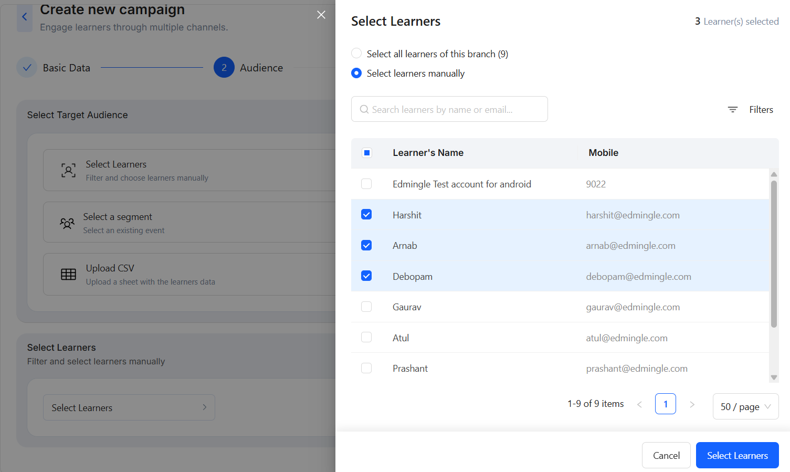Image resolution: width=790 pixels, height=472 pixels.
Task: Select all learners of this branch radio
Action: point(356,54)
